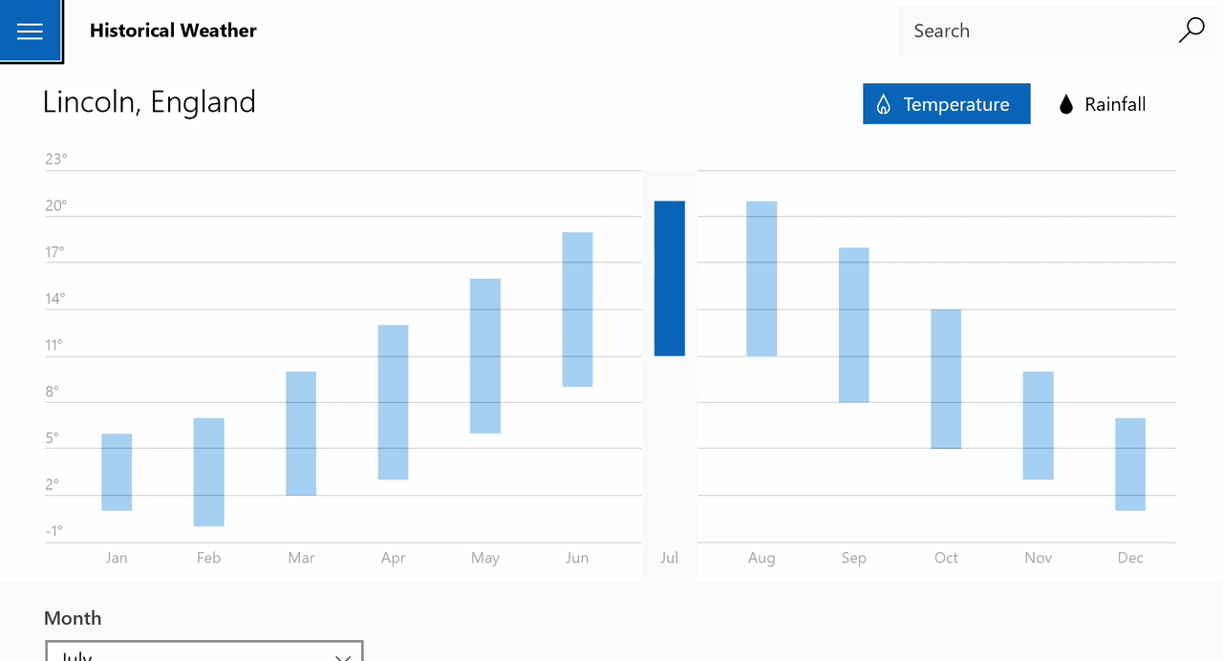Expand the Month dropdown chevron
1223x661 pixels.
click(342, 657)
